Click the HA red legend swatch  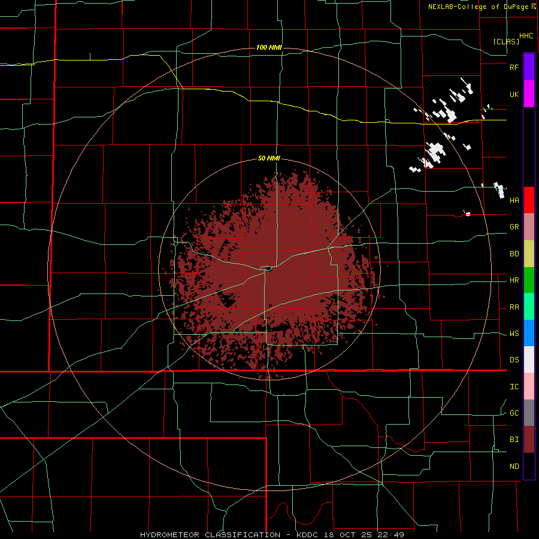529,200
